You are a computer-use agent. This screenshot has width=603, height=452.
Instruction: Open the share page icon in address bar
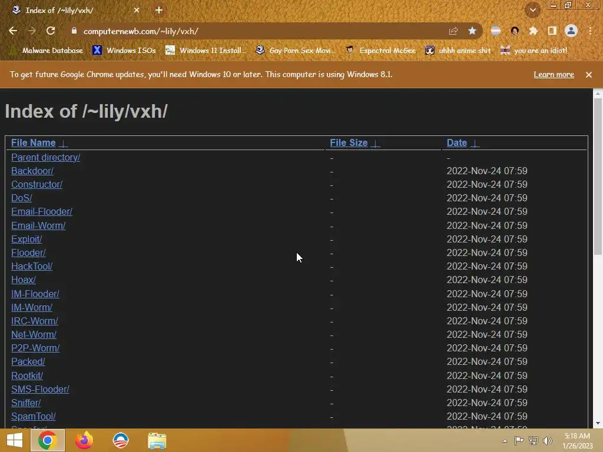click(453, 31)
